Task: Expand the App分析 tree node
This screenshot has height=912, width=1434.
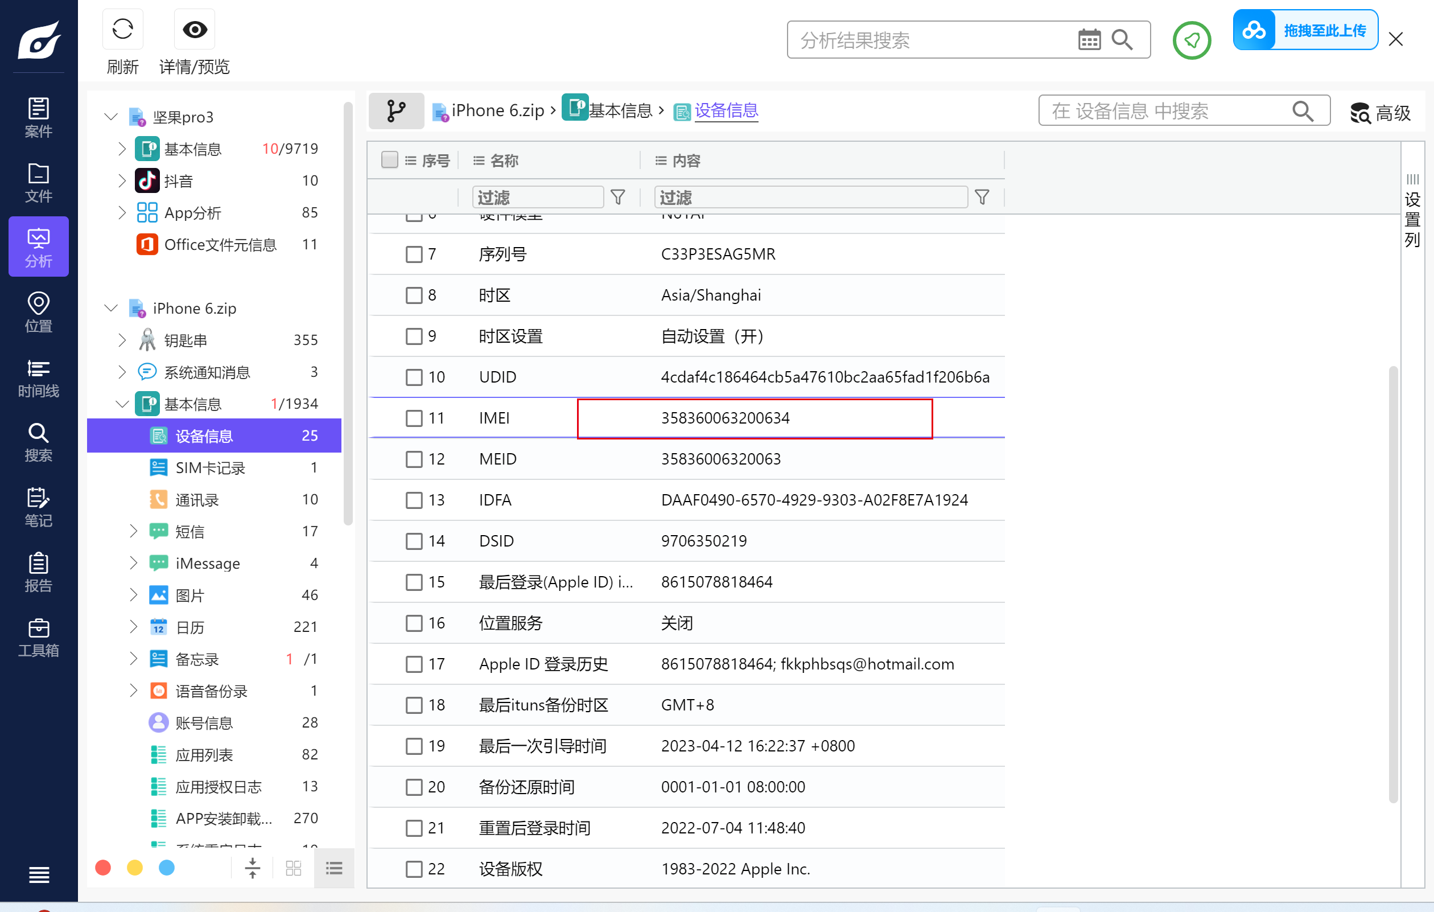Action: [x=122, y=213]
